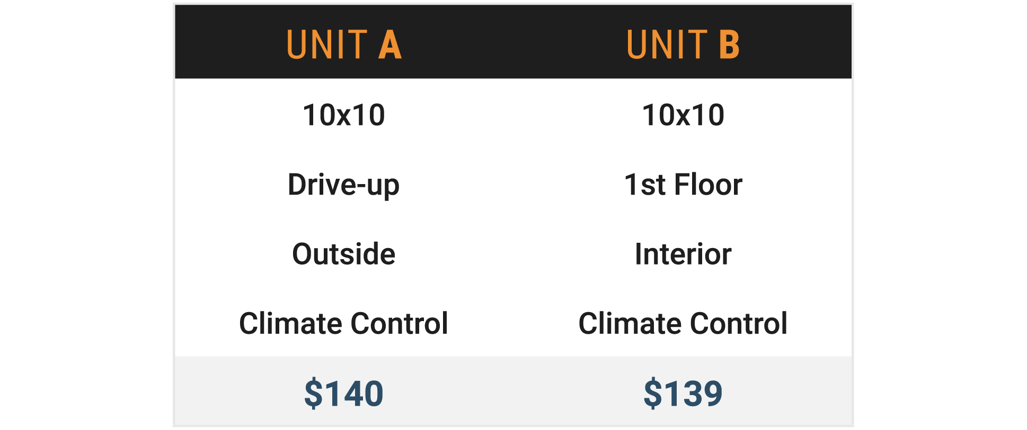This screenshot has width=1027, height=430.
Task: Click the bold letter A in header
Action: (x=390, y=44)
